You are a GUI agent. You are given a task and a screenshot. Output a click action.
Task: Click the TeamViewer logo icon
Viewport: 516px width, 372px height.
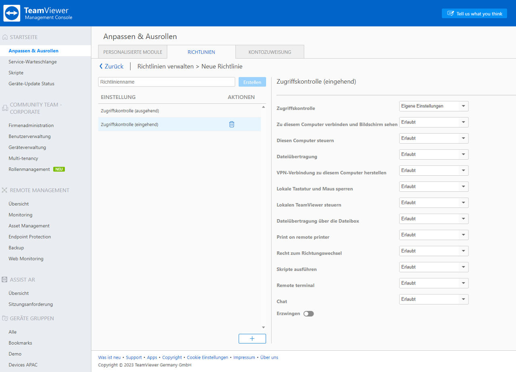[x=12, y=13]
